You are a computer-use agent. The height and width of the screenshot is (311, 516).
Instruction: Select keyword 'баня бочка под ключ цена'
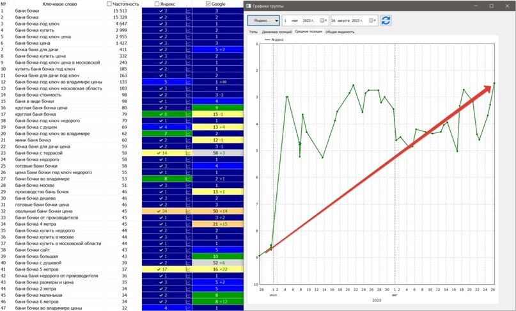[43, 36]
